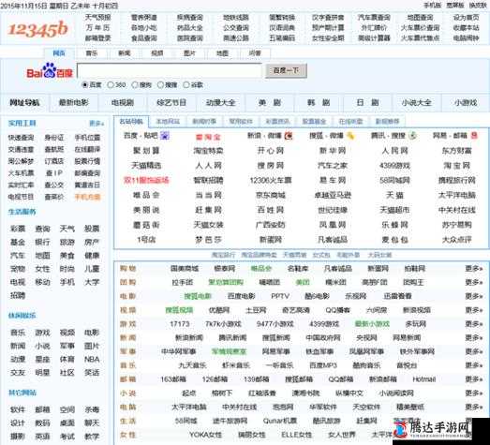Screen dimensions: 490x445
Task: Click the red icon beside 网易·邮箱
Action: pyautogui.click(x=474, y=136)
